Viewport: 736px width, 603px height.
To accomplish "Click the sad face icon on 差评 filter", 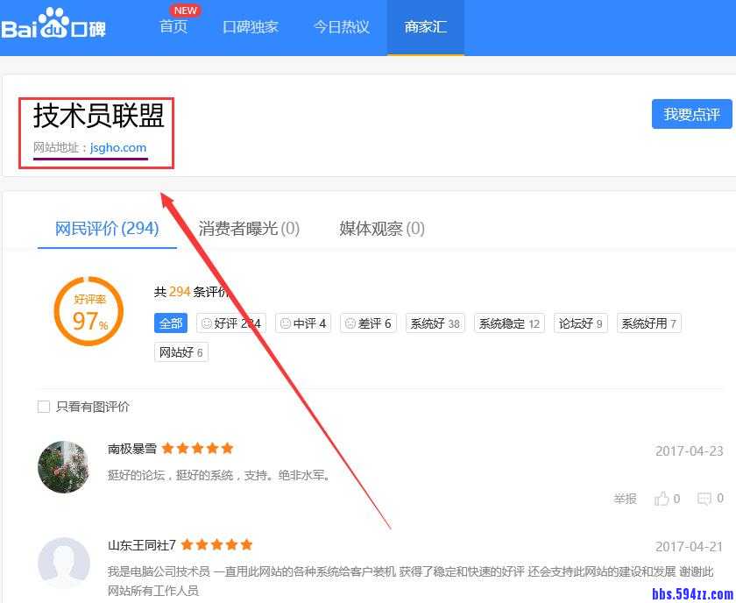I will pyautogui.click(x=351, y=323).
